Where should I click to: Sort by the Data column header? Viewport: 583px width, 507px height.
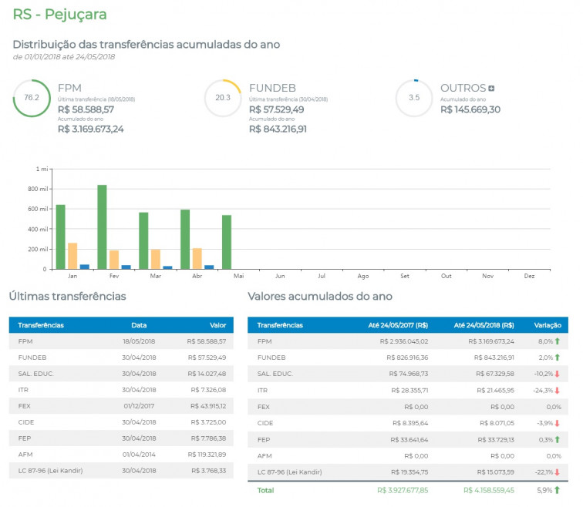[x=139, y=325]
